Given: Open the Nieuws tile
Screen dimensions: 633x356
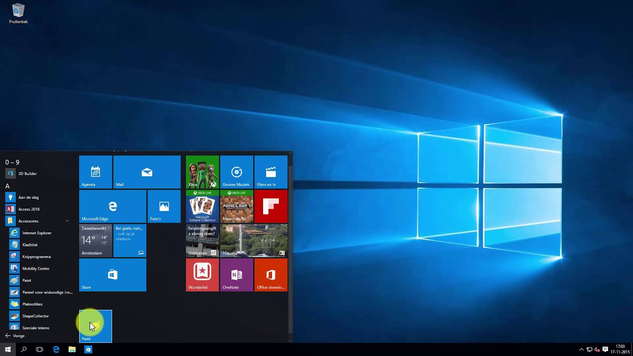Looking at the screenshot, I should point(254,240).
